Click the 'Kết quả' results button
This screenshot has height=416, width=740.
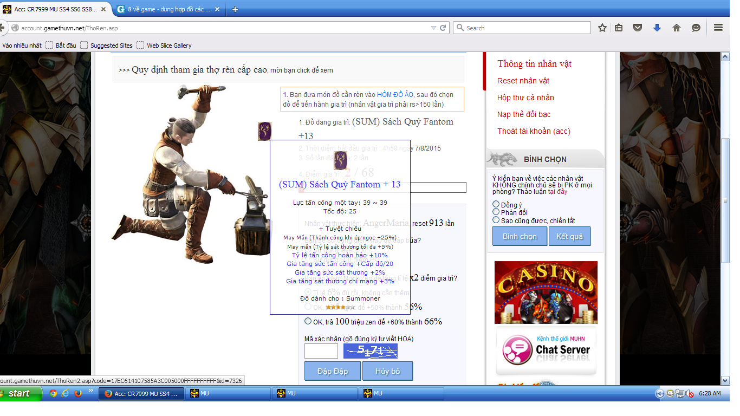(x=569, y=237)
